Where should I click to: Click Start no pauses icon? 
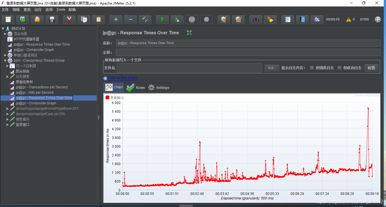click(x=177, y=19)
